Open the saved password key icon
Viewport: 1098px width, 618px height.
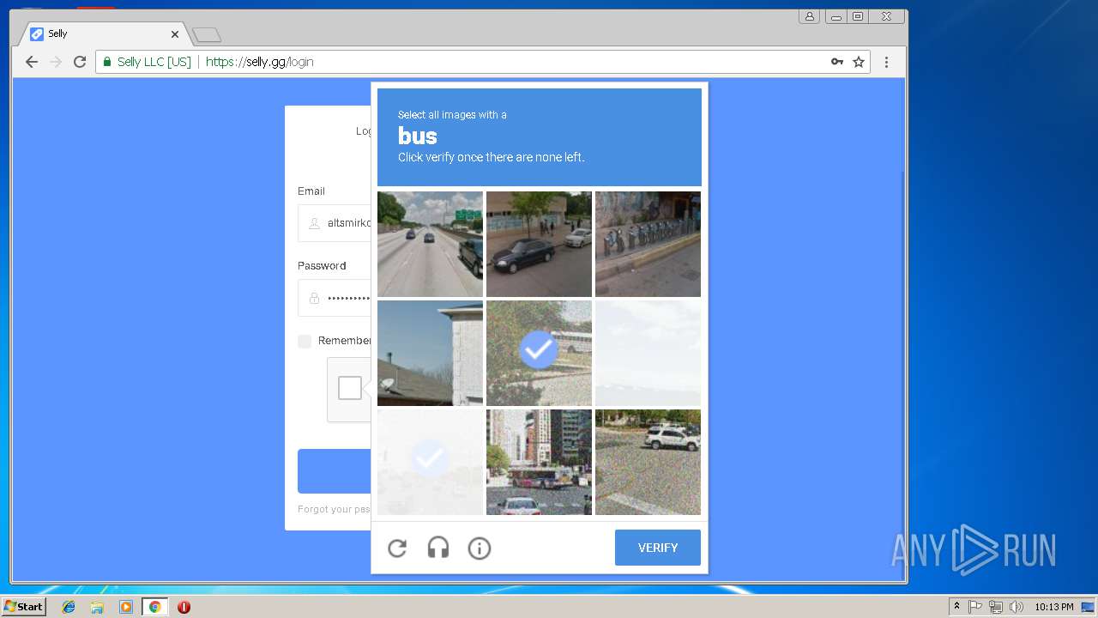837,62
